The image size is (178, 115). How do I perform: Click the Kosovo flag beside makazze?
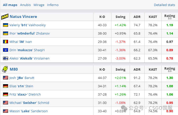tap(6, 50)
